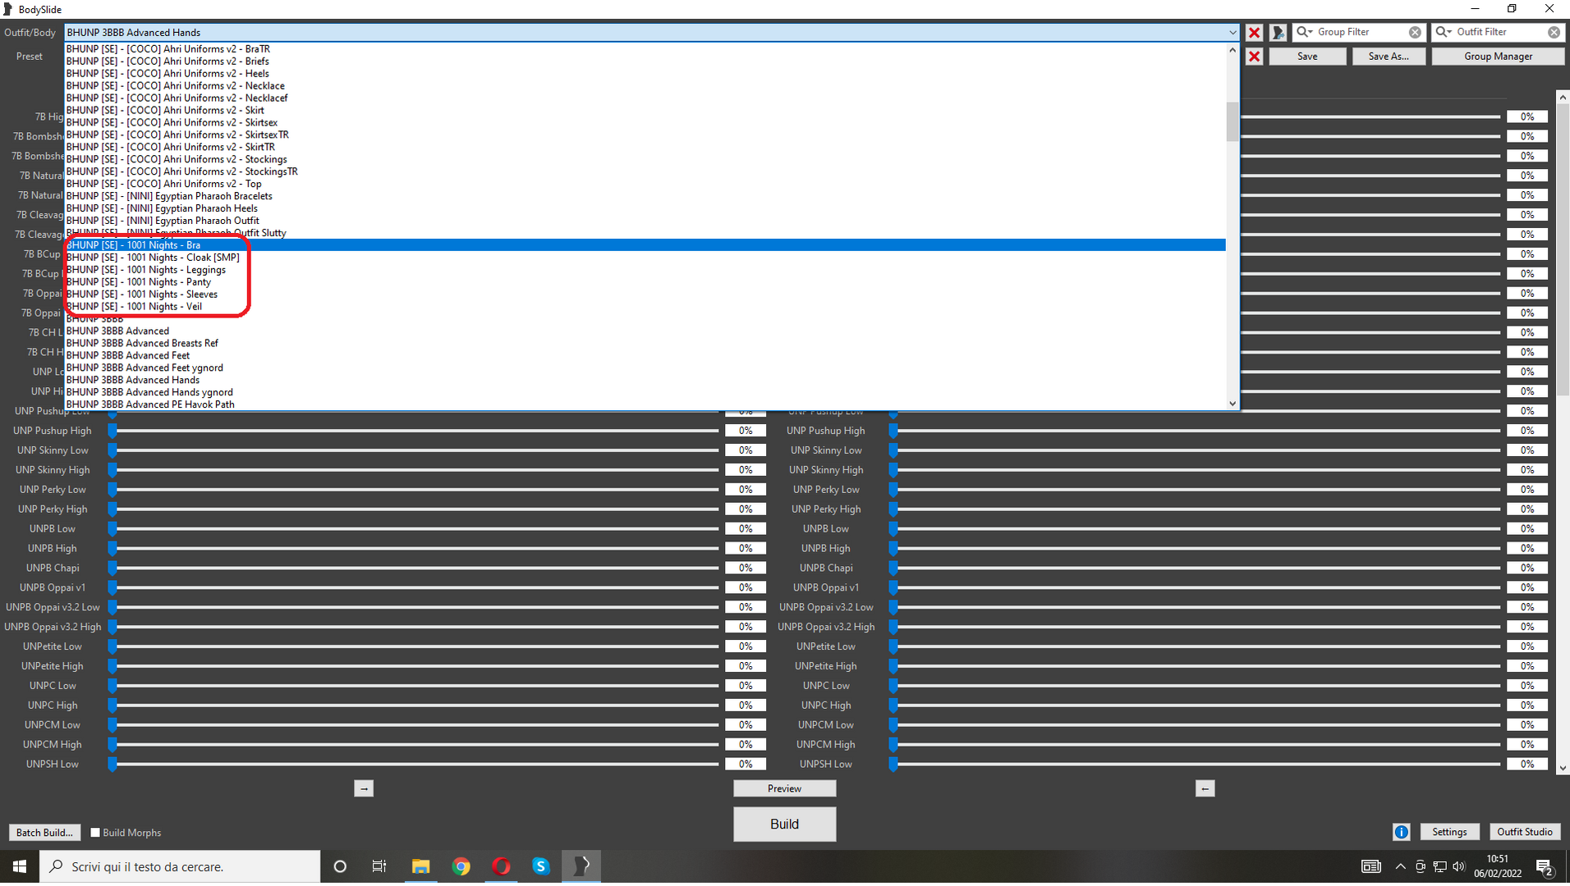This screenshot has width=1570, height=886.
Task: Collapse the Outfit/Body dropdown arrow
Action: [x=1232, y=33]
